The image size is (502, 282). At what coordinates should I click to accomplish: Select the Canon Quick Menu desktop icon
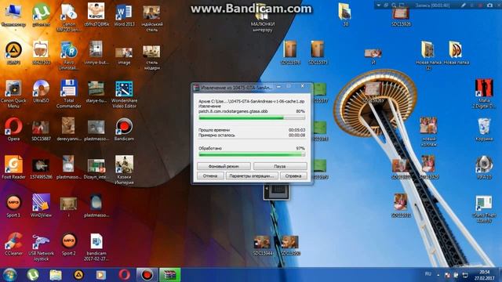(x=13, y=94)
